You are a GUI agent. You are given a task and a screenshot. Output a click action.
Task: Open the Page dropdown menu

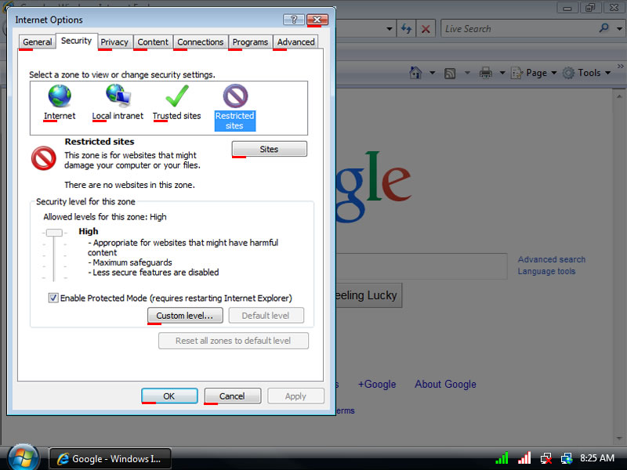[540, 73]
